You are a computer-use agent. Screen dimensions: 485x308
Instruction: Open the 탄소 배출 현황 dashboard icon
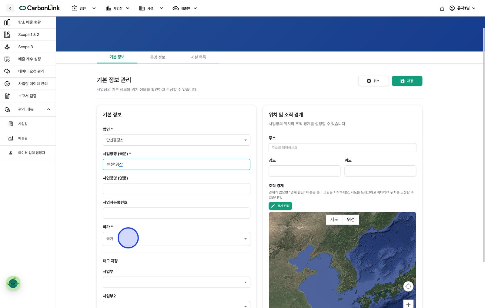click(x=7, y=22)
